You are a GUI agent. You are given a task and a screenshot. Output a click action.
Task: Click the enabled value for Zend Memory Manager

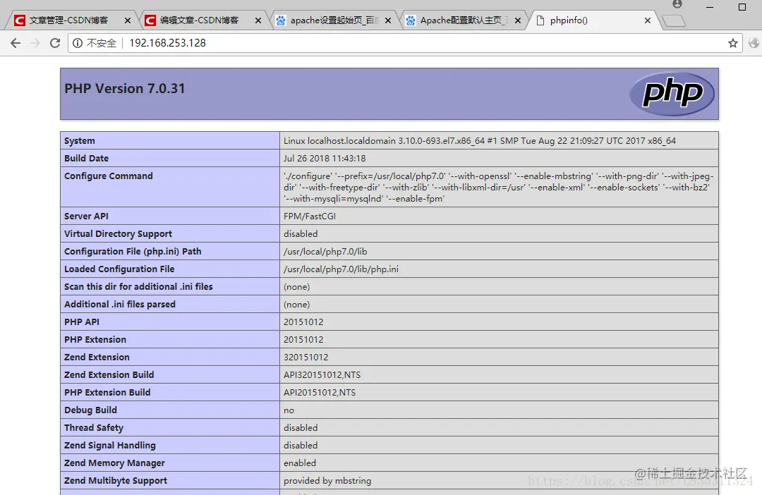[x=300, y=463]
